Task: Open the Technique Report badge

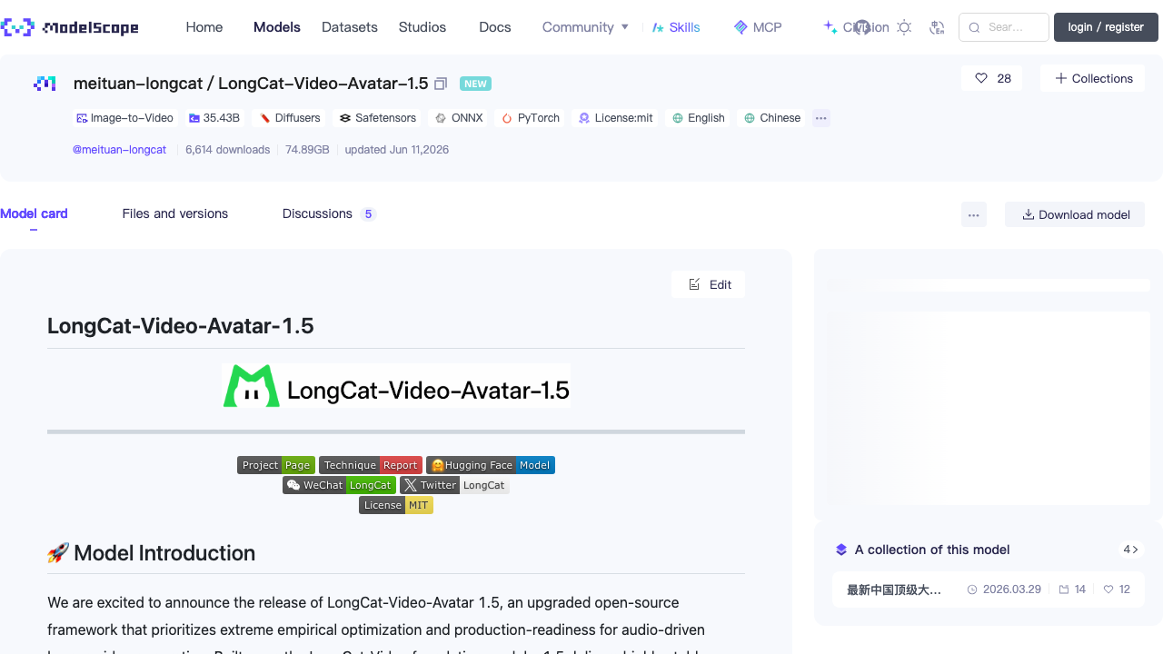Action: tap(371, 465)
